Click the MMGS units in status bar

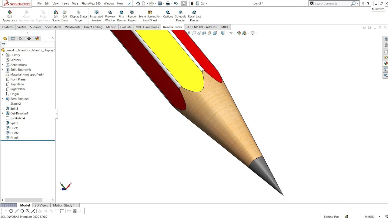click(x=369, y=216)
